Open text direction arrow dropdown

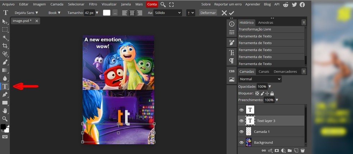pyautogui.click(x=190, y=13)
